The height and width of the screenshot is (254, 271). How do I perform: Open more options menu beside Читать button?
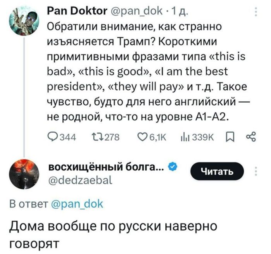pyautogui.click(x=255, y=171)
